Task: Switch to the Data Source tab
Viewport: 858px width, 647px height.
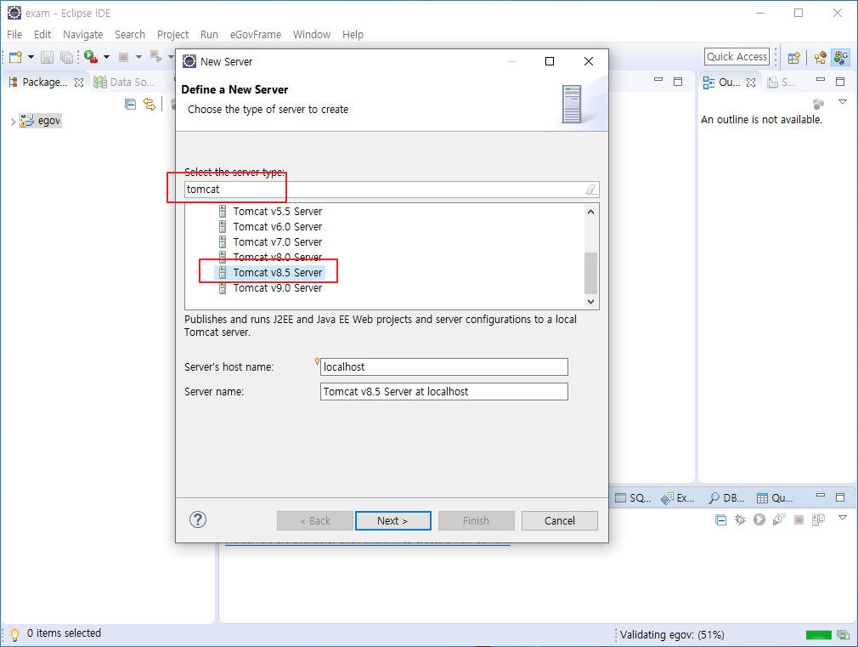Action: (x=124, y=82)
